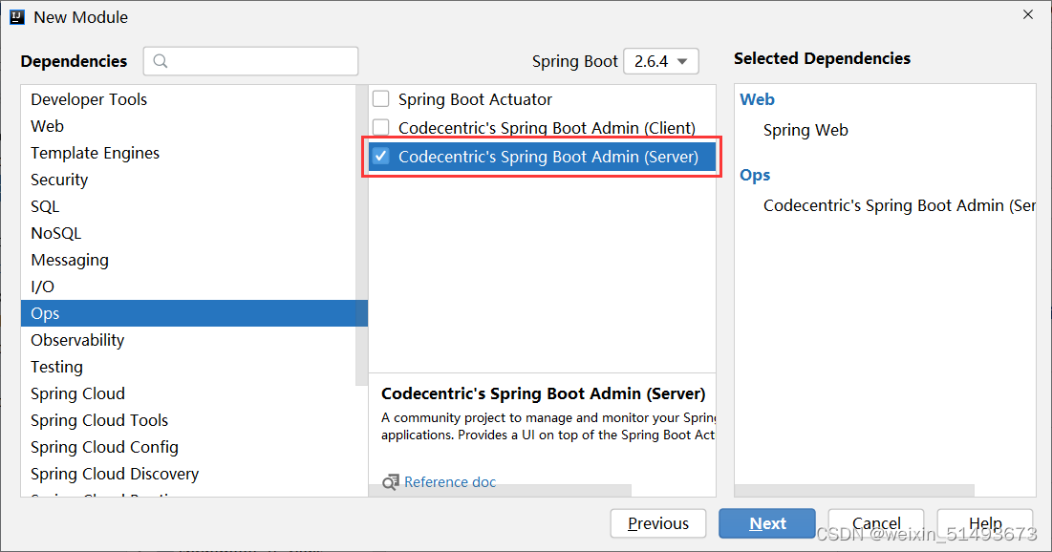Click the Help button
The height and width of the screenshot is (552, 1052).
pos(984,523)
